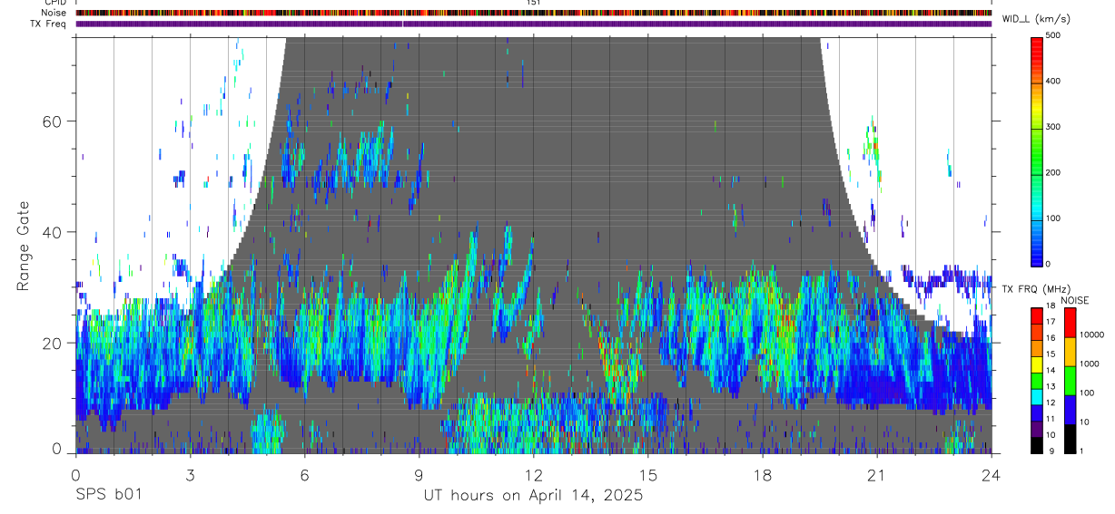Click the 21 tick on UT hours axis
Viewport: 1115px width, 514px height.
877,474
